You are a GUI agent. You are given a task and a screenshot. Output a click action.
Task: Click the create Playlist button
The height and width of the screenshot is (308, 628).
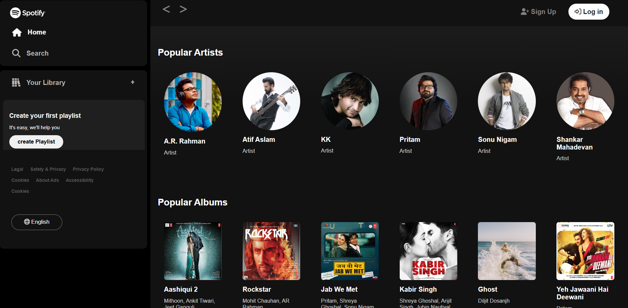36,142
